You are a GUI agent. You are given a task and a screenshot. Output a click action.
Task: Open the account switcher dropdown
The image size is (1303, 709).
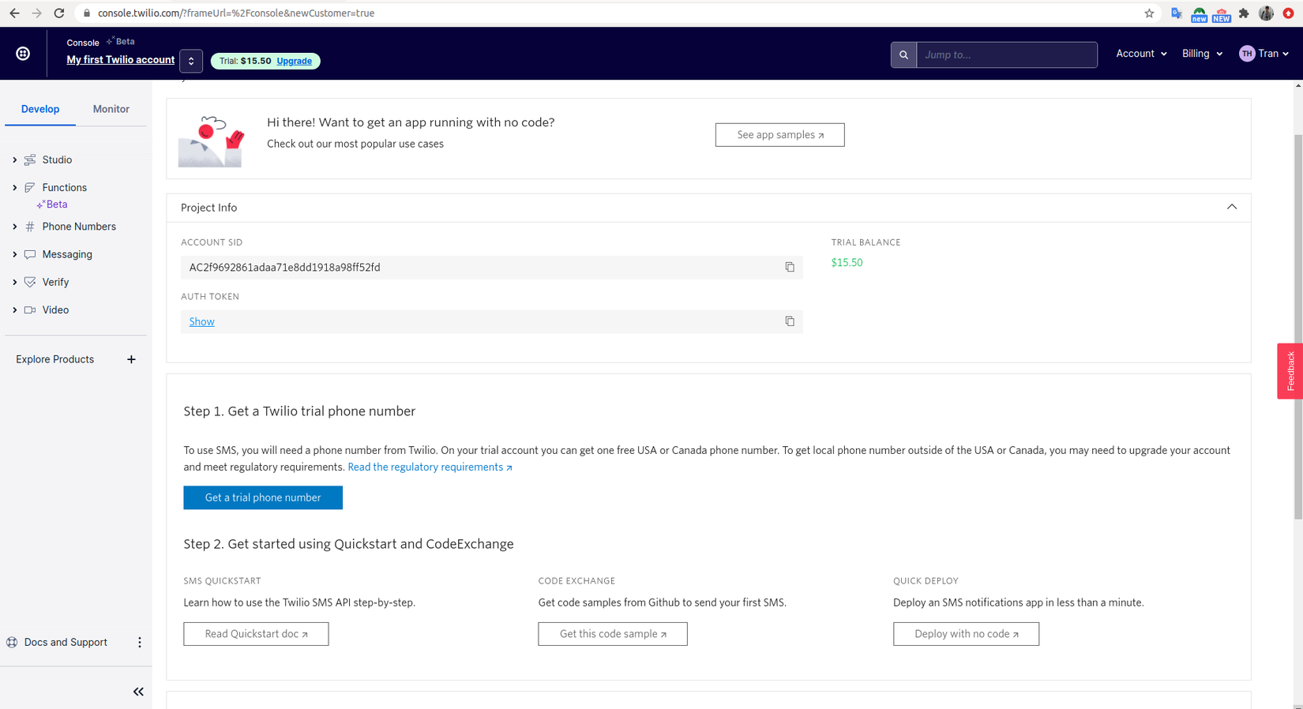(191, 61)
